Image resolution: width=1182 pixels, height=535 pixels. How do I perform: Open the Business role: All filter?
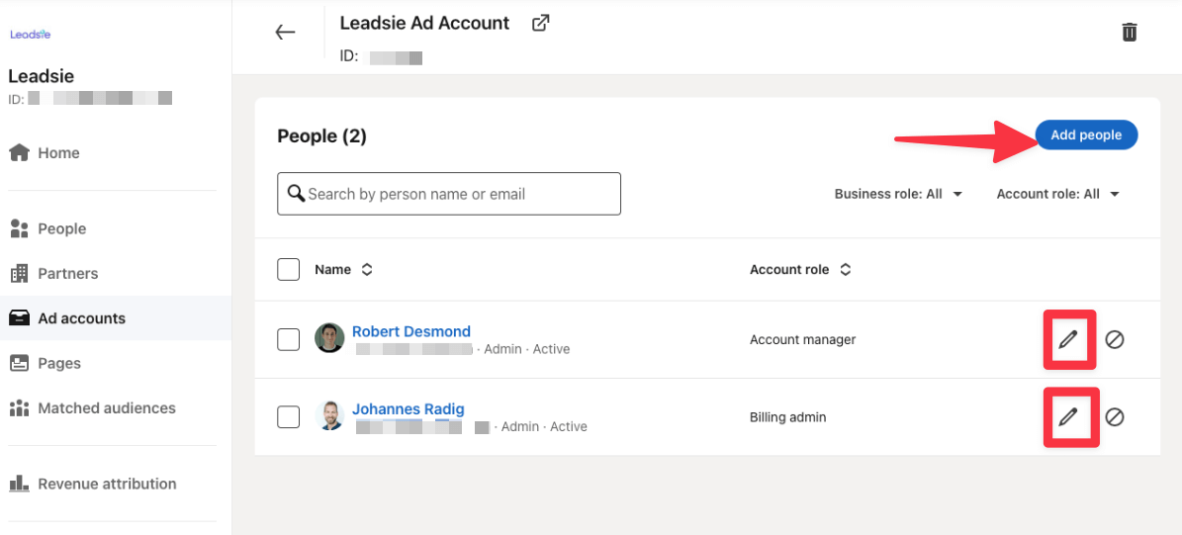898,194
